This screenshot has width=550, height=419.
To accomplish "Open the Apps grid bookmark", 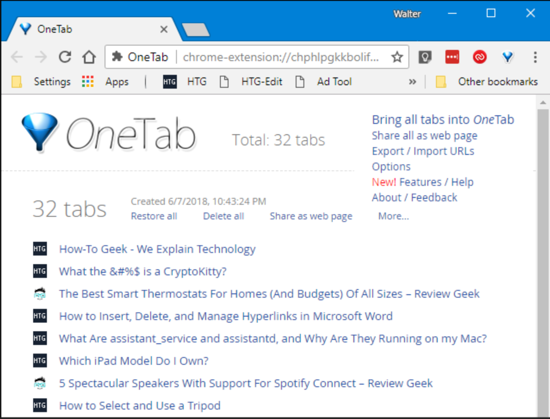I will [105, 82].
